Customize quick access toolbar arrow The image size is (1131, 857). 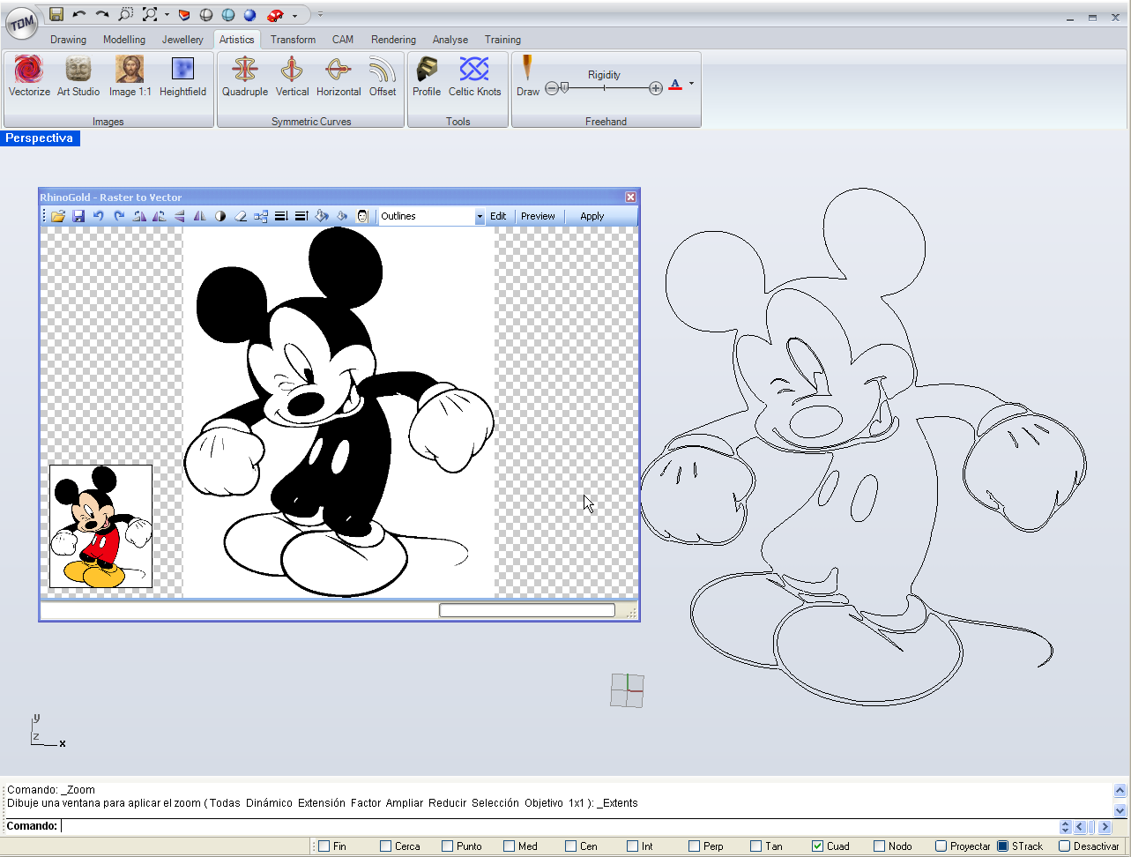tap(320, 14)
